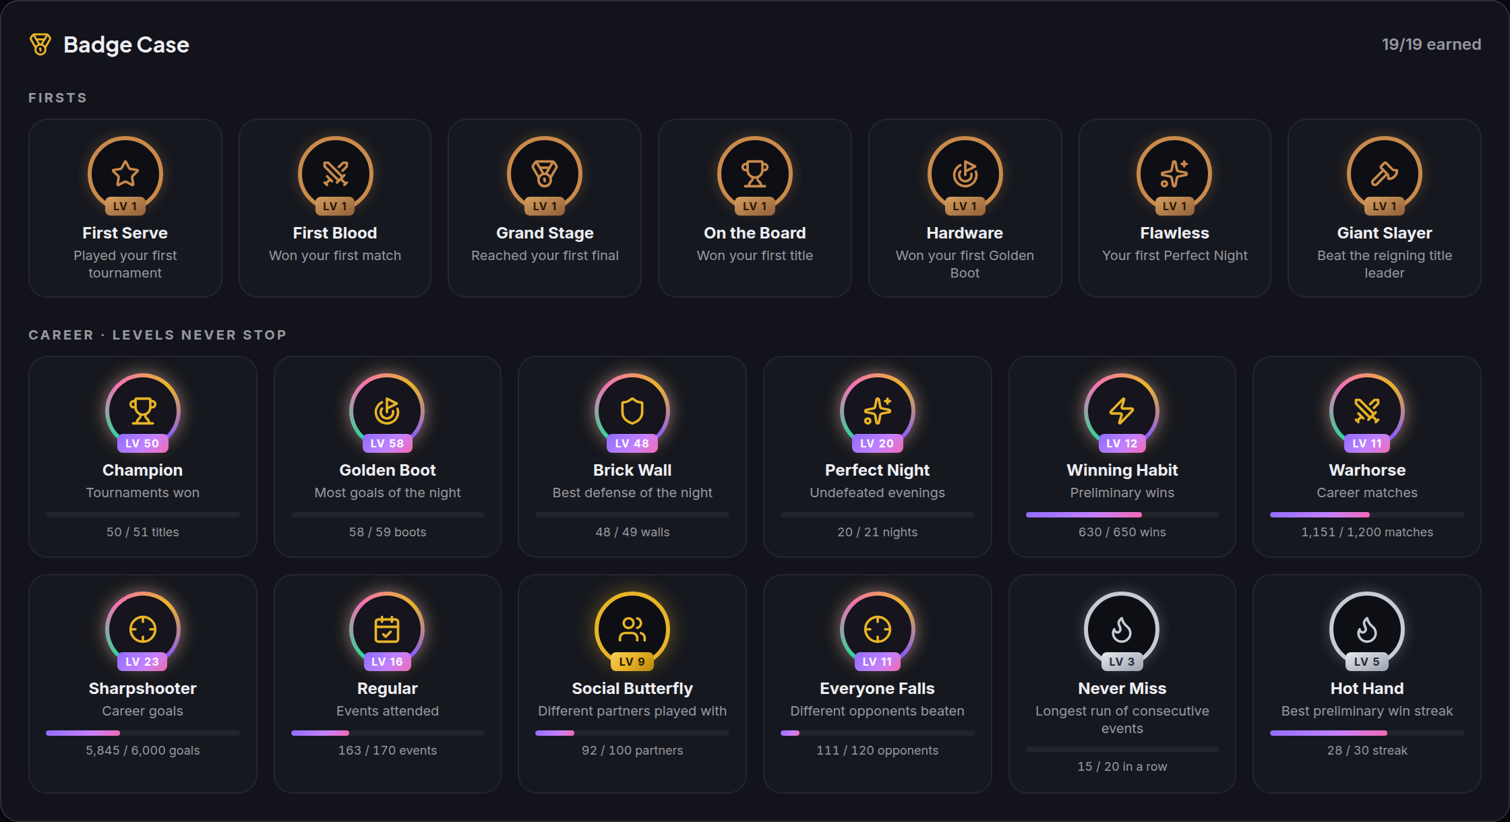The width and height of the screenshot is (1510, 822).
Task: Click the Winning Habit lightning bolt icon
Action: click(x=1122, y=411)
